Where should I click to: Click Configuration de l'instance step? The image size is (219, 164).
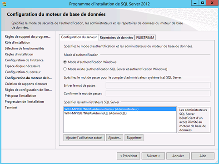(x=24, y=60)
